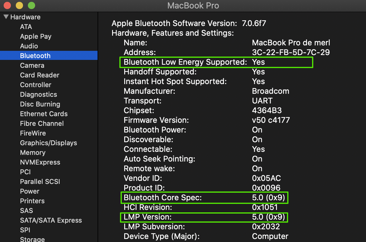Click the Bluetooth Power label
366x242 pixels.
tap(155, 130)
